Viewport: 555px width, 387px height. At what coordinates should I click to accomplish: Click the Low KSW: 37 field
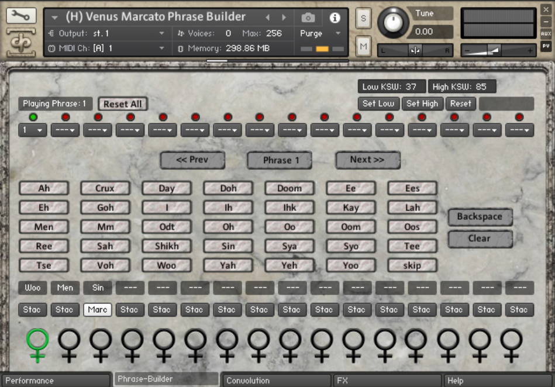391,87
